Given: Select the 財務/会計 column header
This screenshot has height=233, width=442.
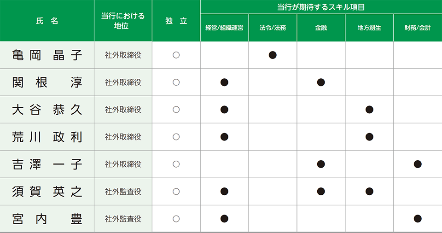Looking at the screenshot, I should (x=418, y=28).
